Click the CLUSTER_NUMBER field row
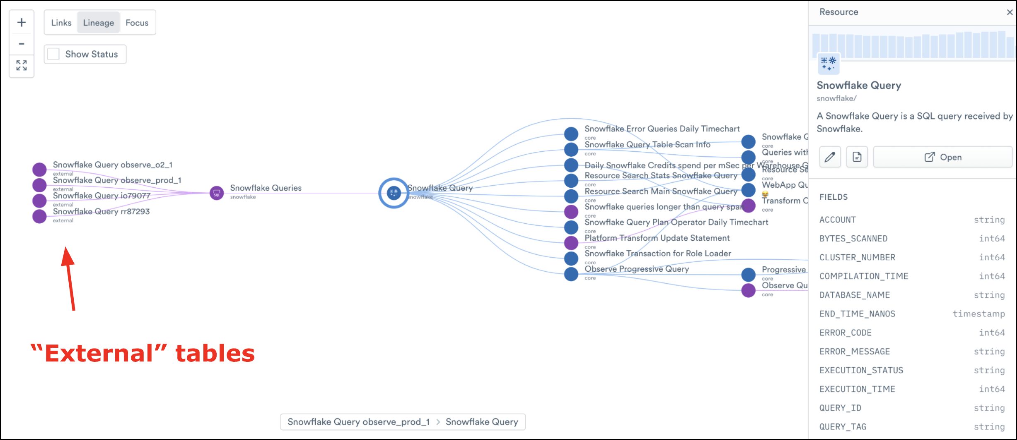The width and height of the screenshot is (1017, 440). (x=912, y=257)
